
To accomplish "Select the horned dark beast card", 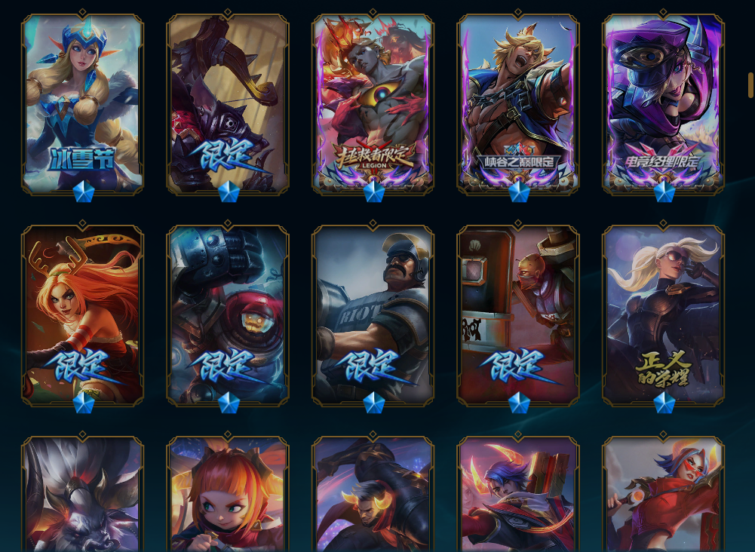I will [x=82, y=494].
